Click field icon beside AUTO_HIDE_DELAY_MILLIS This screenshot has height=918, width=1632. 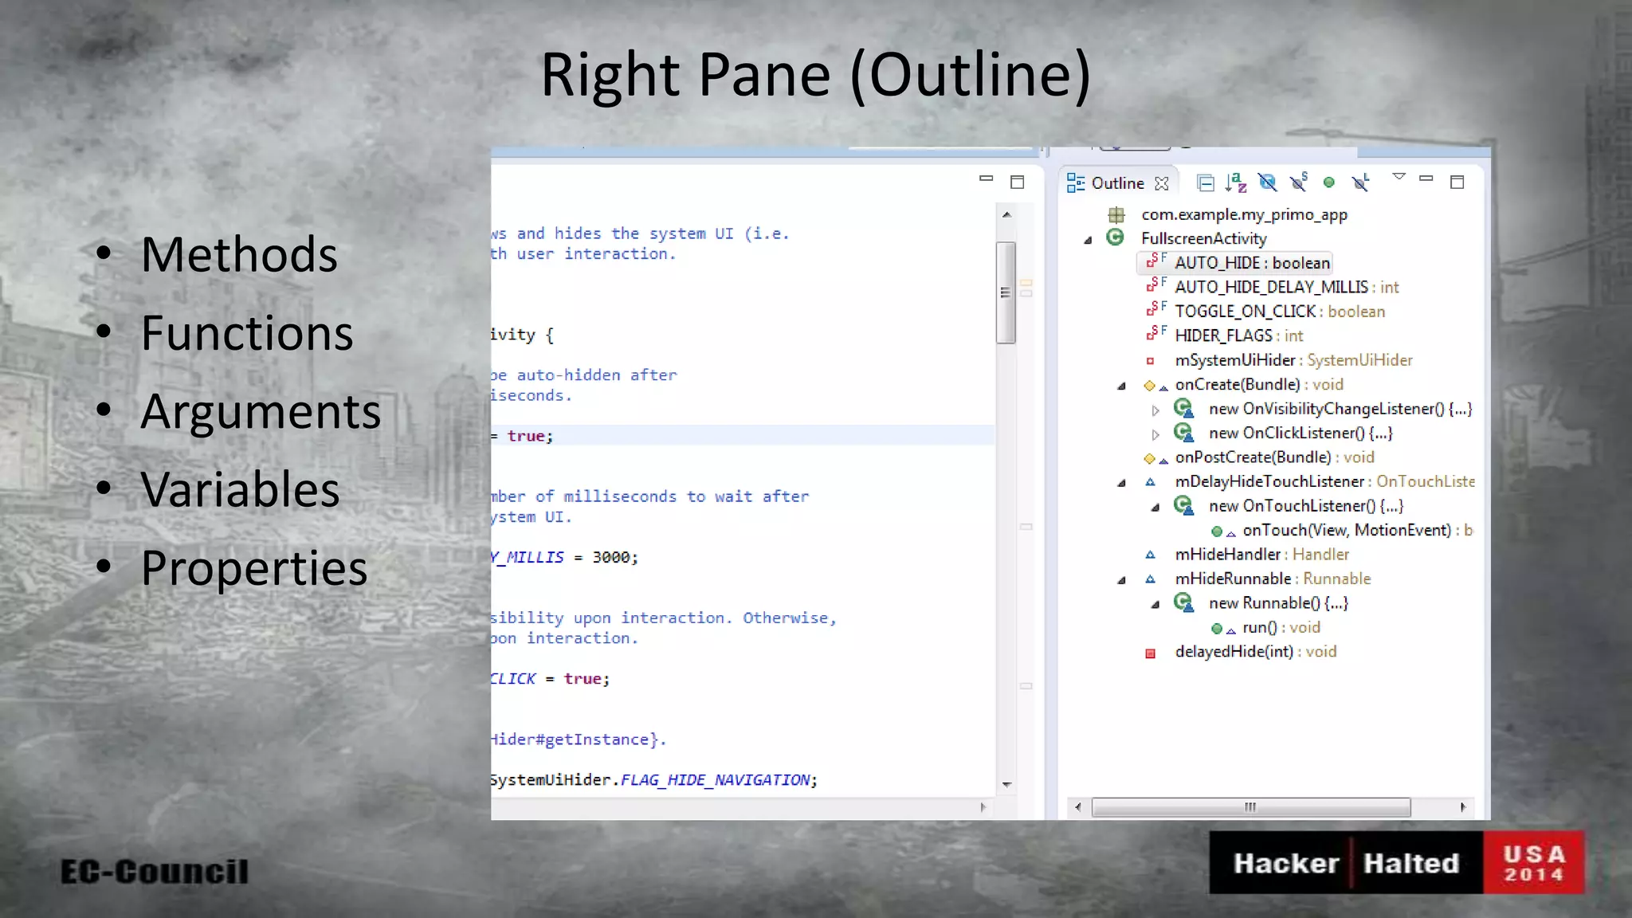(1156, 284)
